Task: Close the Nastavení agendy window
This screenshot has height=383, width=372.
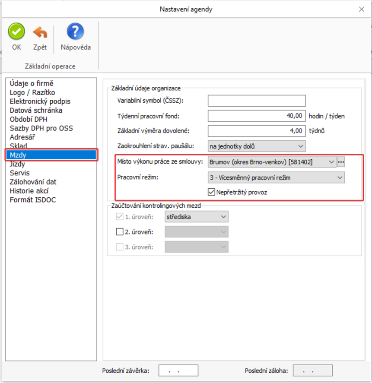Action: [x=361, y=9]
